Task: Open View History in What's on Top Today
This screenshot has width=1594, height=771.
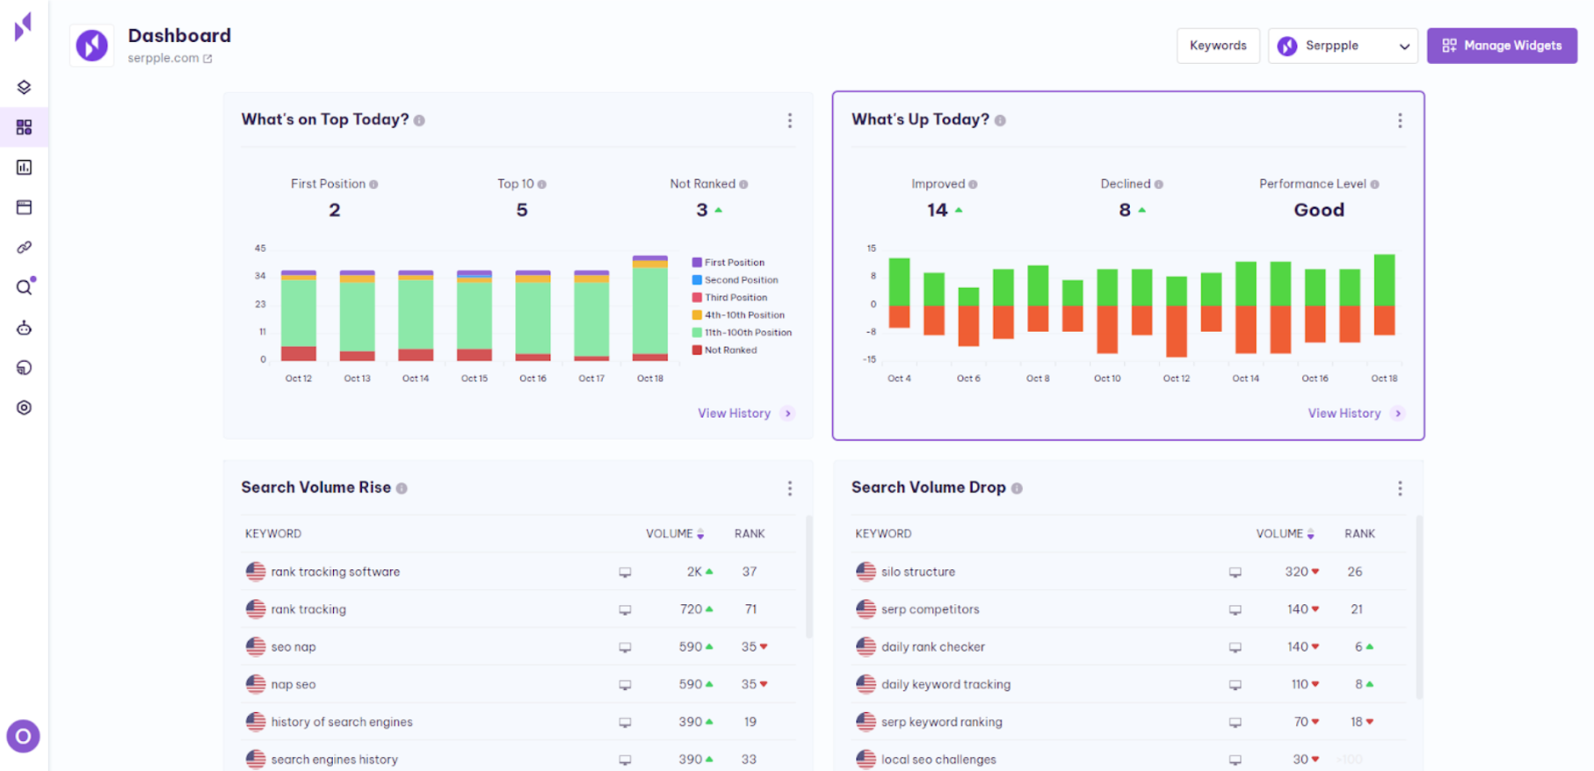Action: click(745, 414)
